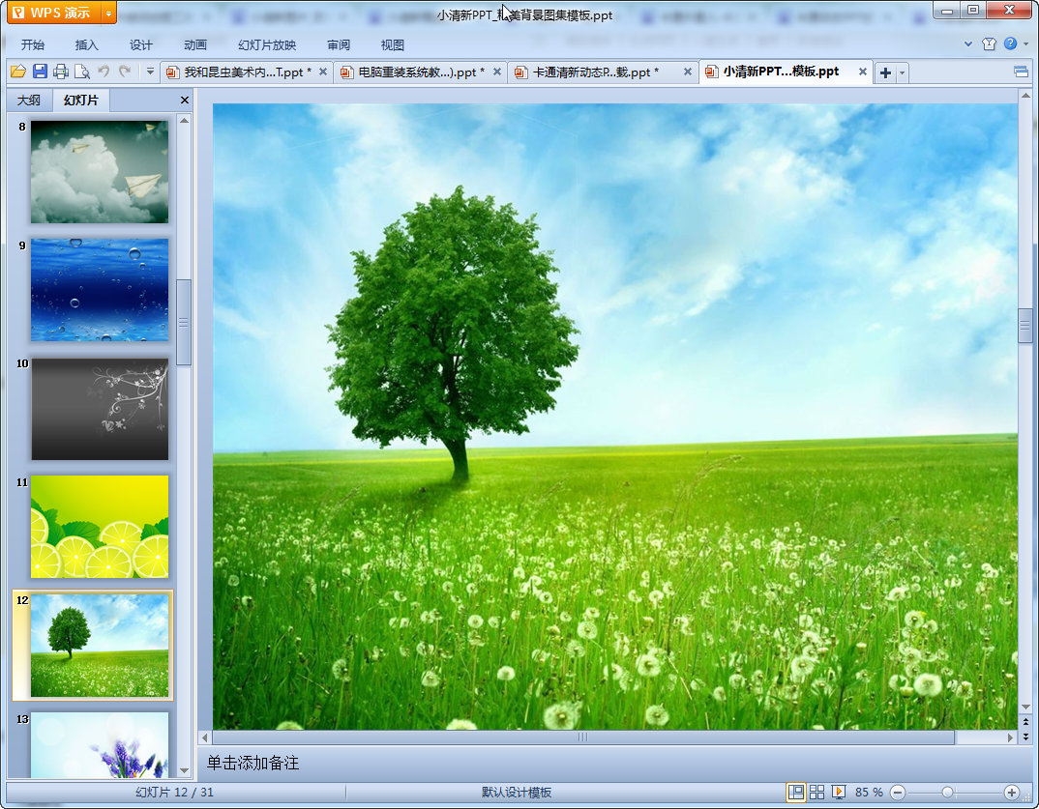Click 单击添加备注 to add notes
The width and height of the screenshot is (1039, 809).
click(x=253, y=764)
